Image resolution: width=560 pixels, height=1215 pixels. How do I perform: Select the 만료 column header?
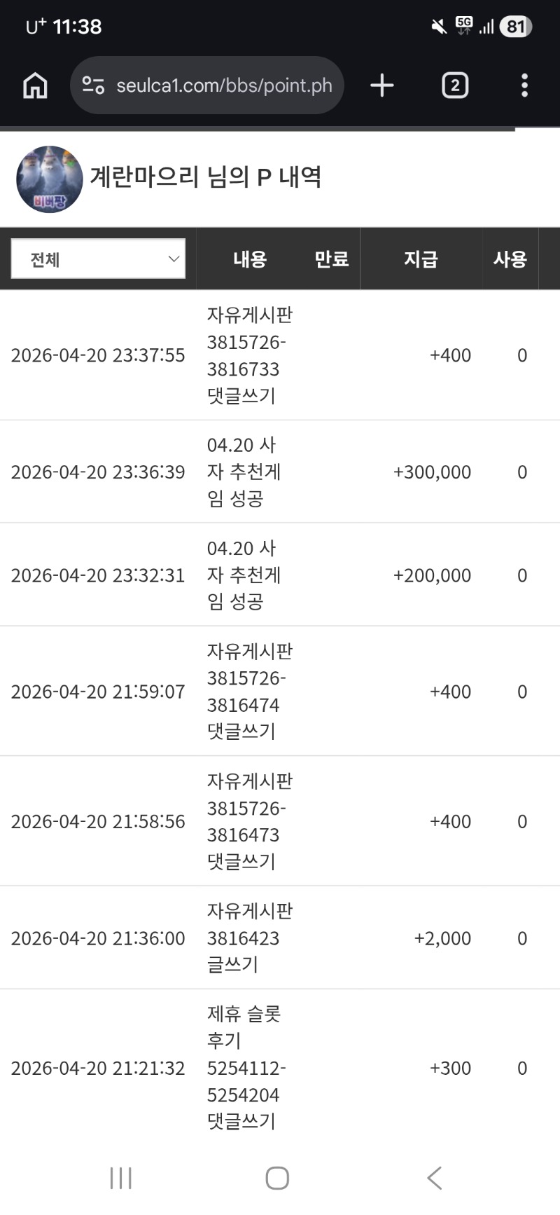pyautogui.click(x=331, y=259)
